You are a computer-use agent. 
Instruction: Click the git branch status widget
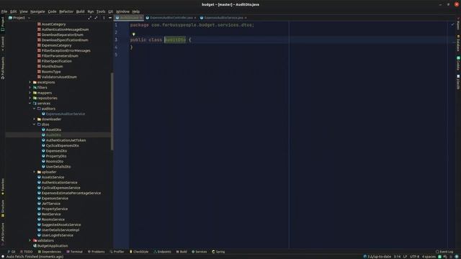pyautogui.click(x=377, y=257)
